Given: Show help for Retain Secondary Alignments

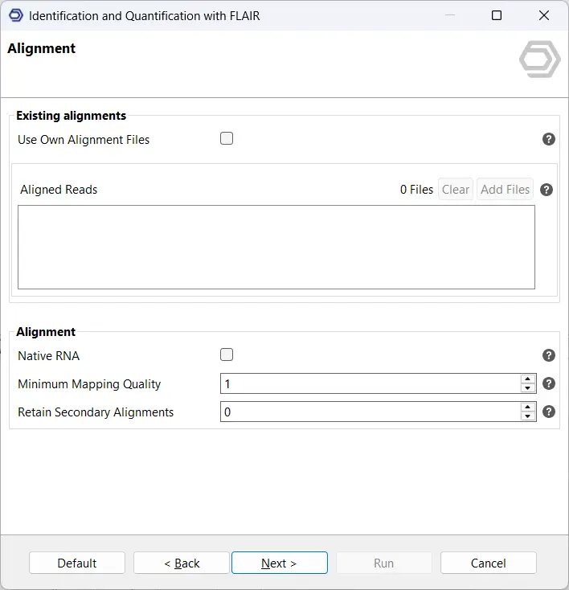Looking at the screenshot, I should pyautogui.click(x=549, y=412).
